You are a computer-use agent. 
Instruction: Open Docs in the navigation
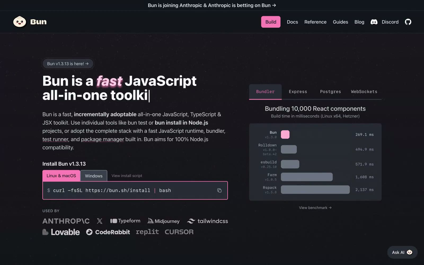tap(292, 22)
